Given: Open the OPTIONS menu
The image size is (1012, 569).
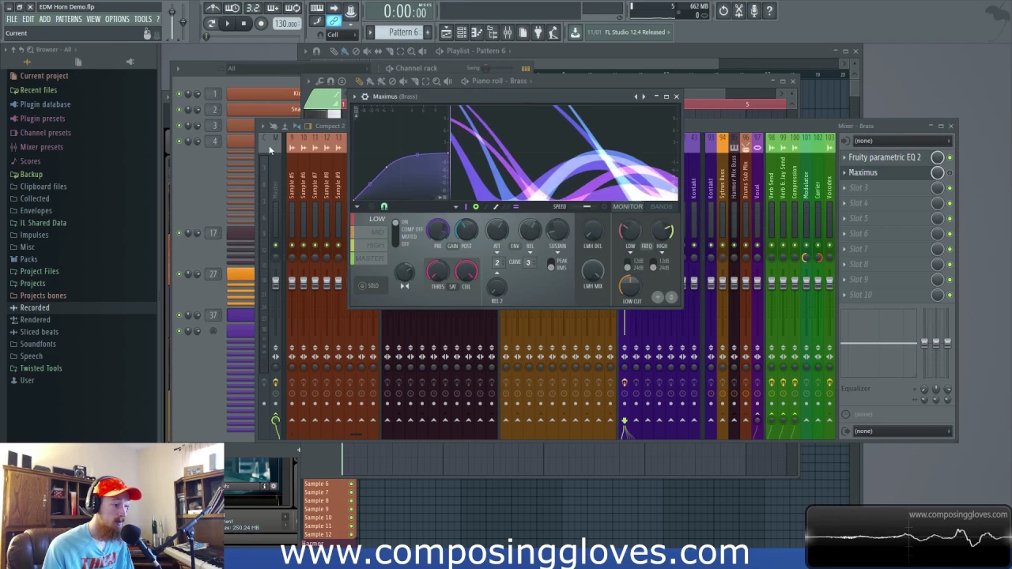Looking at the screenshot, I should (117, 19).
